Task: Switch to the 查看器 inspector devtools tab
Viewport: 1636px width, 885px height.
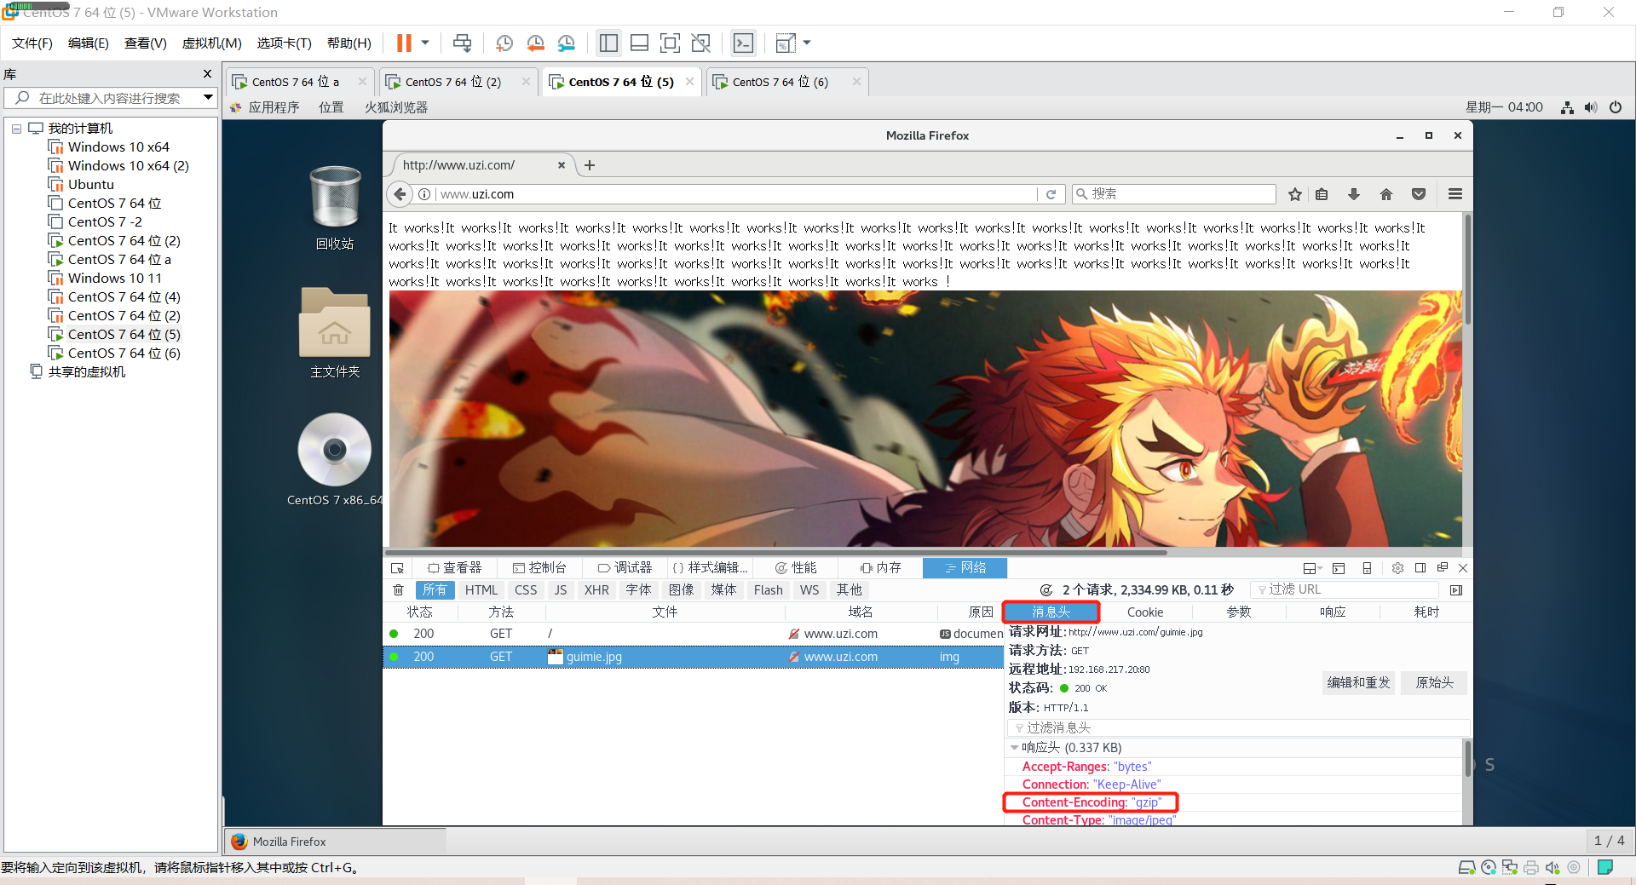Action: point(455,568)
